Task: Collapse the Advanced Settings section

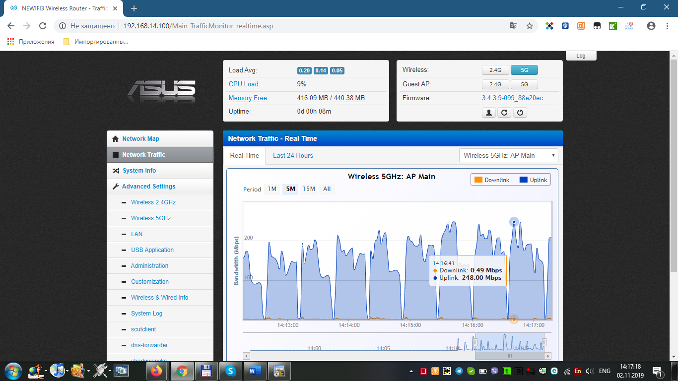Action: (148, 187)
